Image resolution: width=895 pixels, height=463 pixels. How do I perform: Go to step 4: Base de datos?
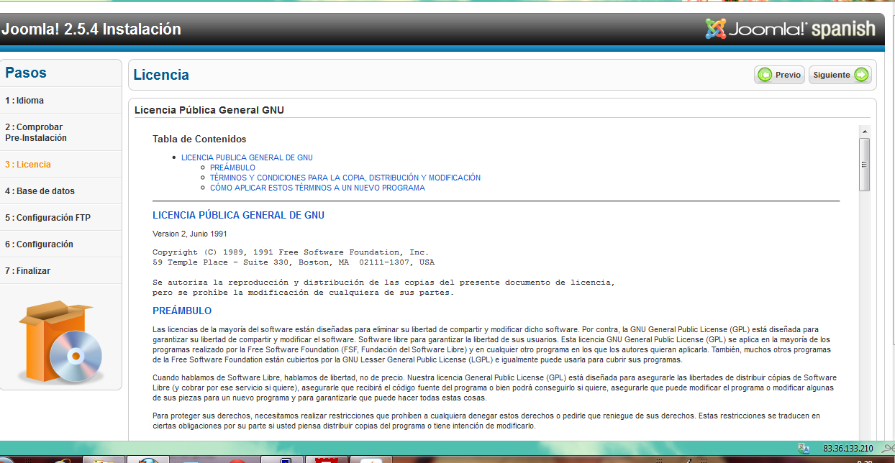(x=40, y=191)
